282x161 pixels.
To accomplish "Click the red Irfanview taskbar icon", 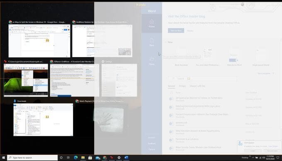I will [112, 158].
